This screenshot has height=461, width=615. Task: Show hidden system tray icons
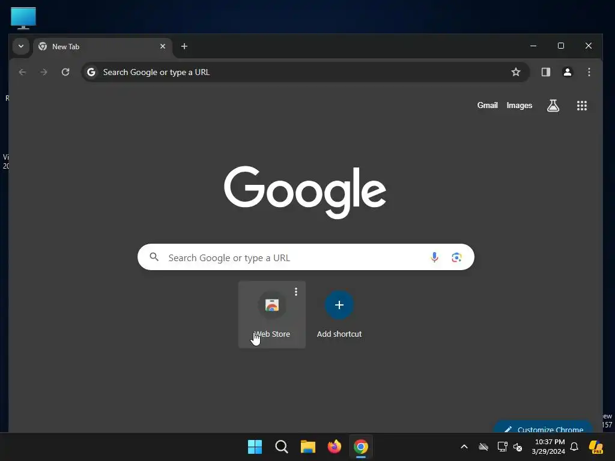(464, 447)
